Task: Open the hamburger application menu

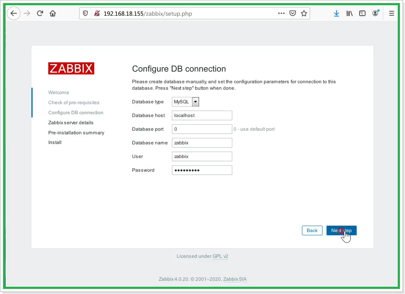Action: [x=392, y=13]
